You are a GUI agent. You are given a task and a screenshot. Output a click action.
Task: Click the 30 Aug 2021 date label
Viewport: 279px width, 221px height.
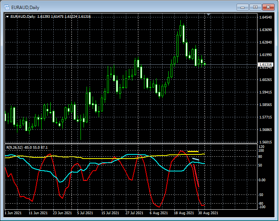[x=208, y=213]
